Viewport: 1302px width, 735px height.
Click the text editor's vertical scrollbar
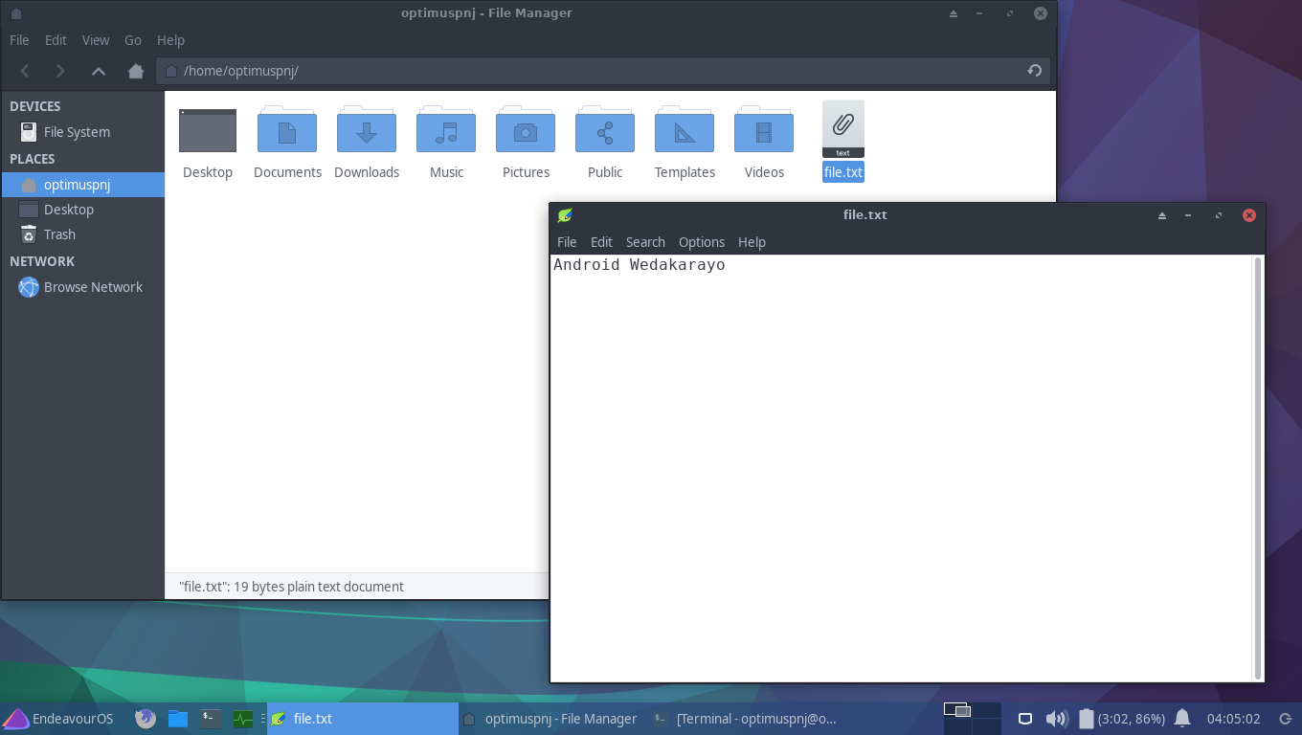[x=1257, y=468]
